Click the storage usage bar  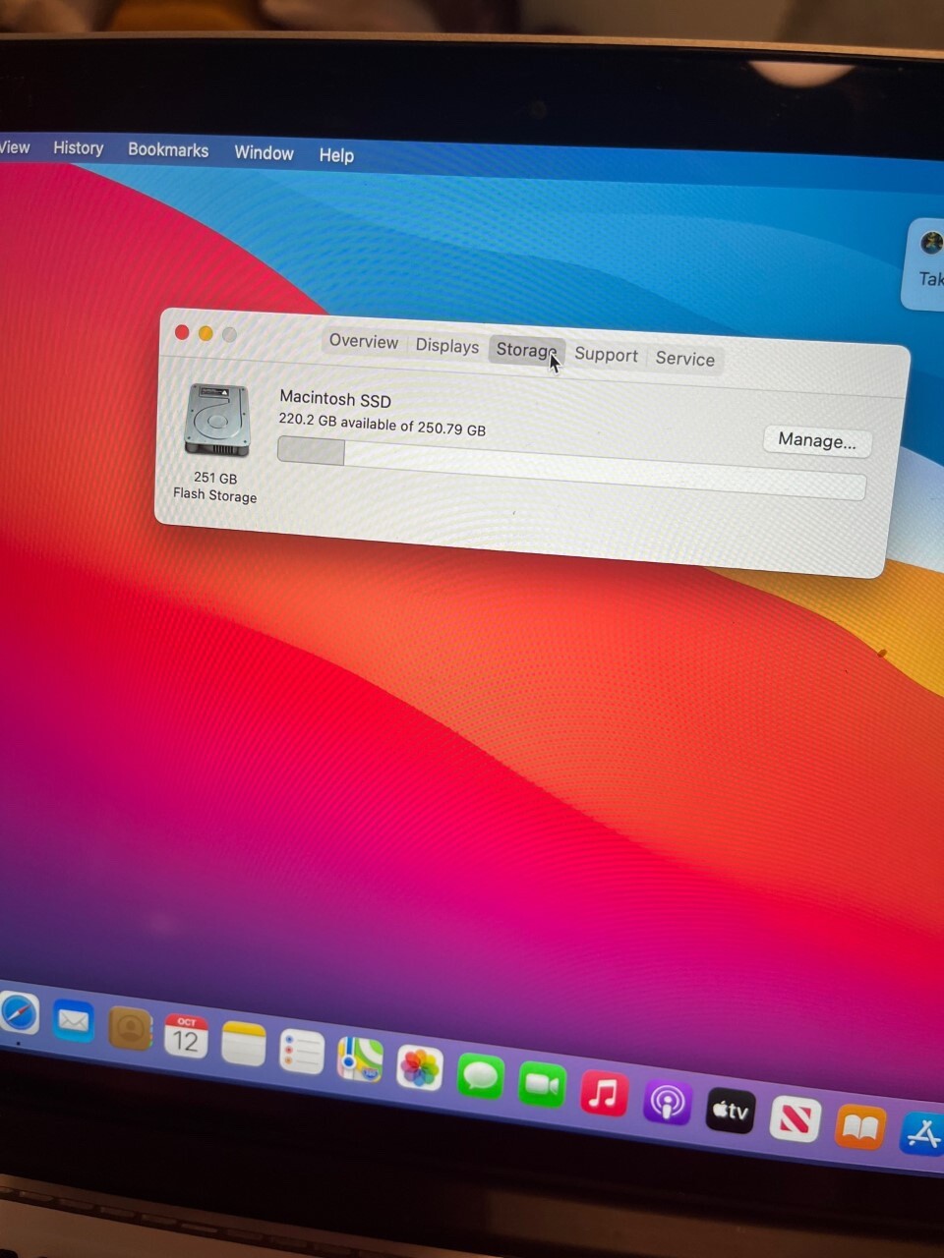pos(571,468)
